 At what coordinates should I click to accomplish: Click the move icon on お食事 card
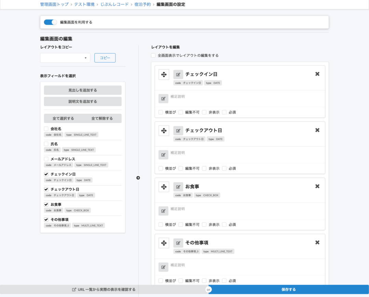point(164,187)
